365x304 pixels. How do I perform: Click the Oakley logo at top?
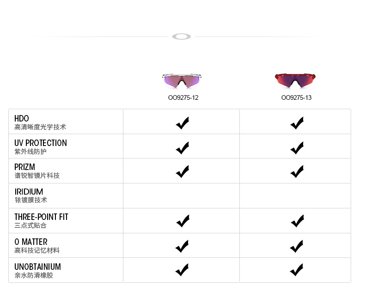(x=182, y=36)
